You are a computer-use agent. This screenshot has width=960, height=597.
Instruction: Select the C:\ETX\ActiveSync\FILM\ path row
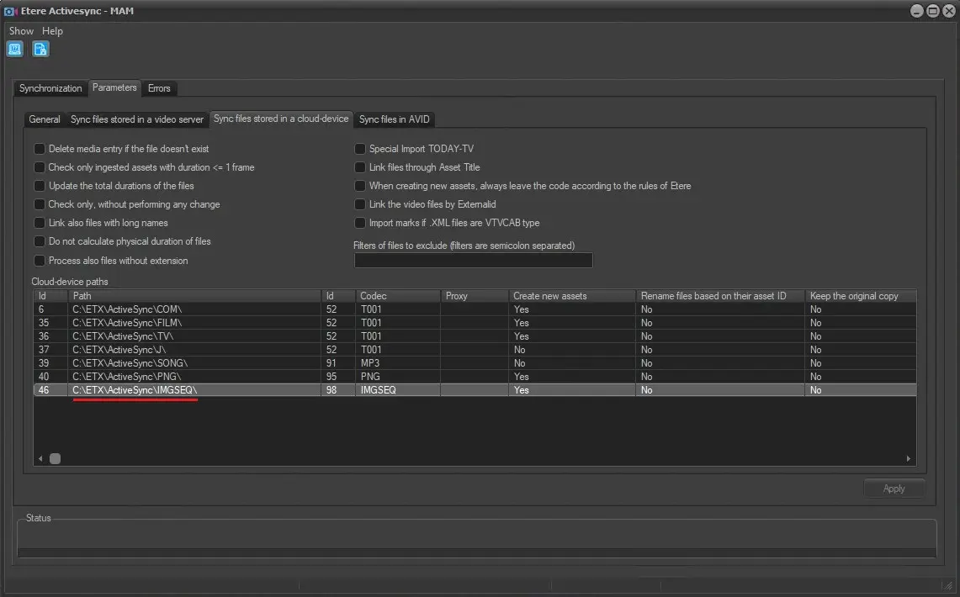pos(126,323)
